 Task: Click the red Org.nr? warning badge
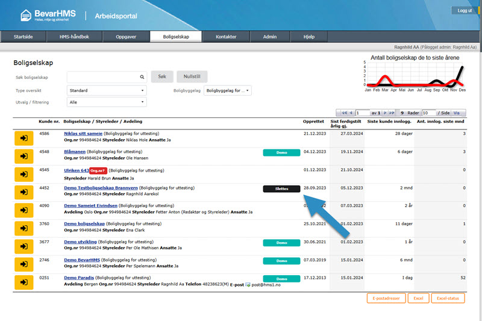click(99, 170)
